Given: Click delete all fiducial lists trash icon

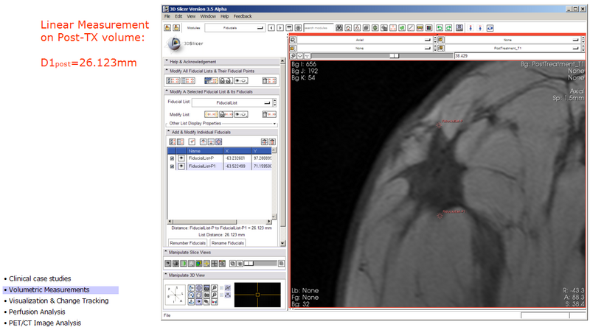Looking at the screenshot, I should (269, 80).
